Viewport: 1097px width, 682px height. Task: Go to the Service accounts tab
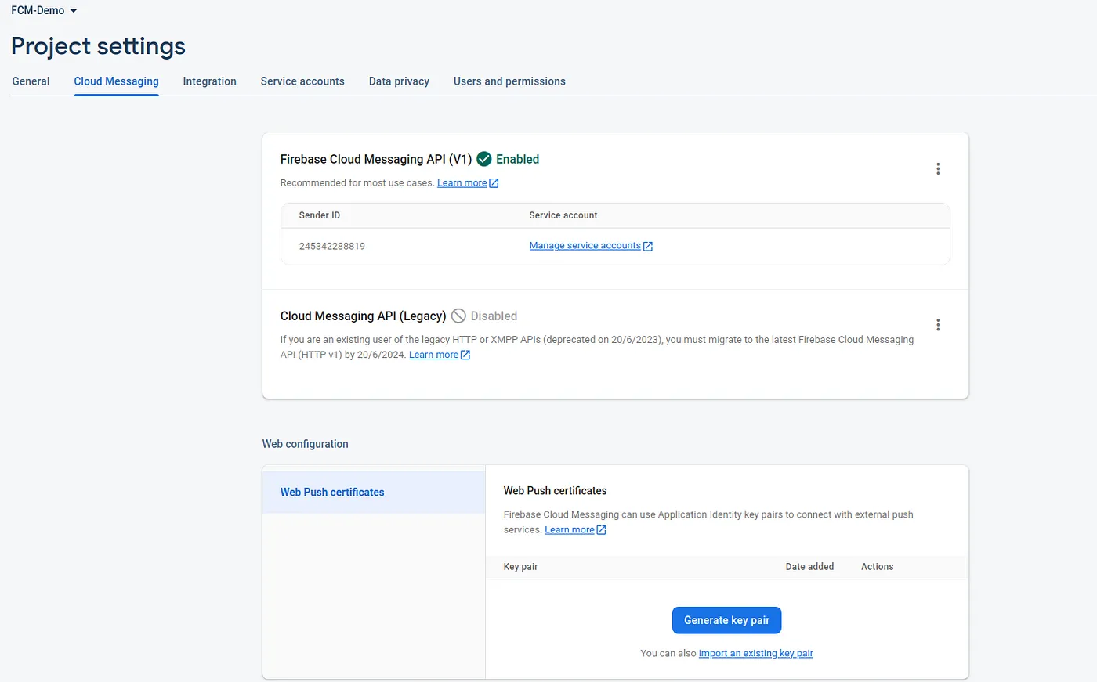point(302,81)
